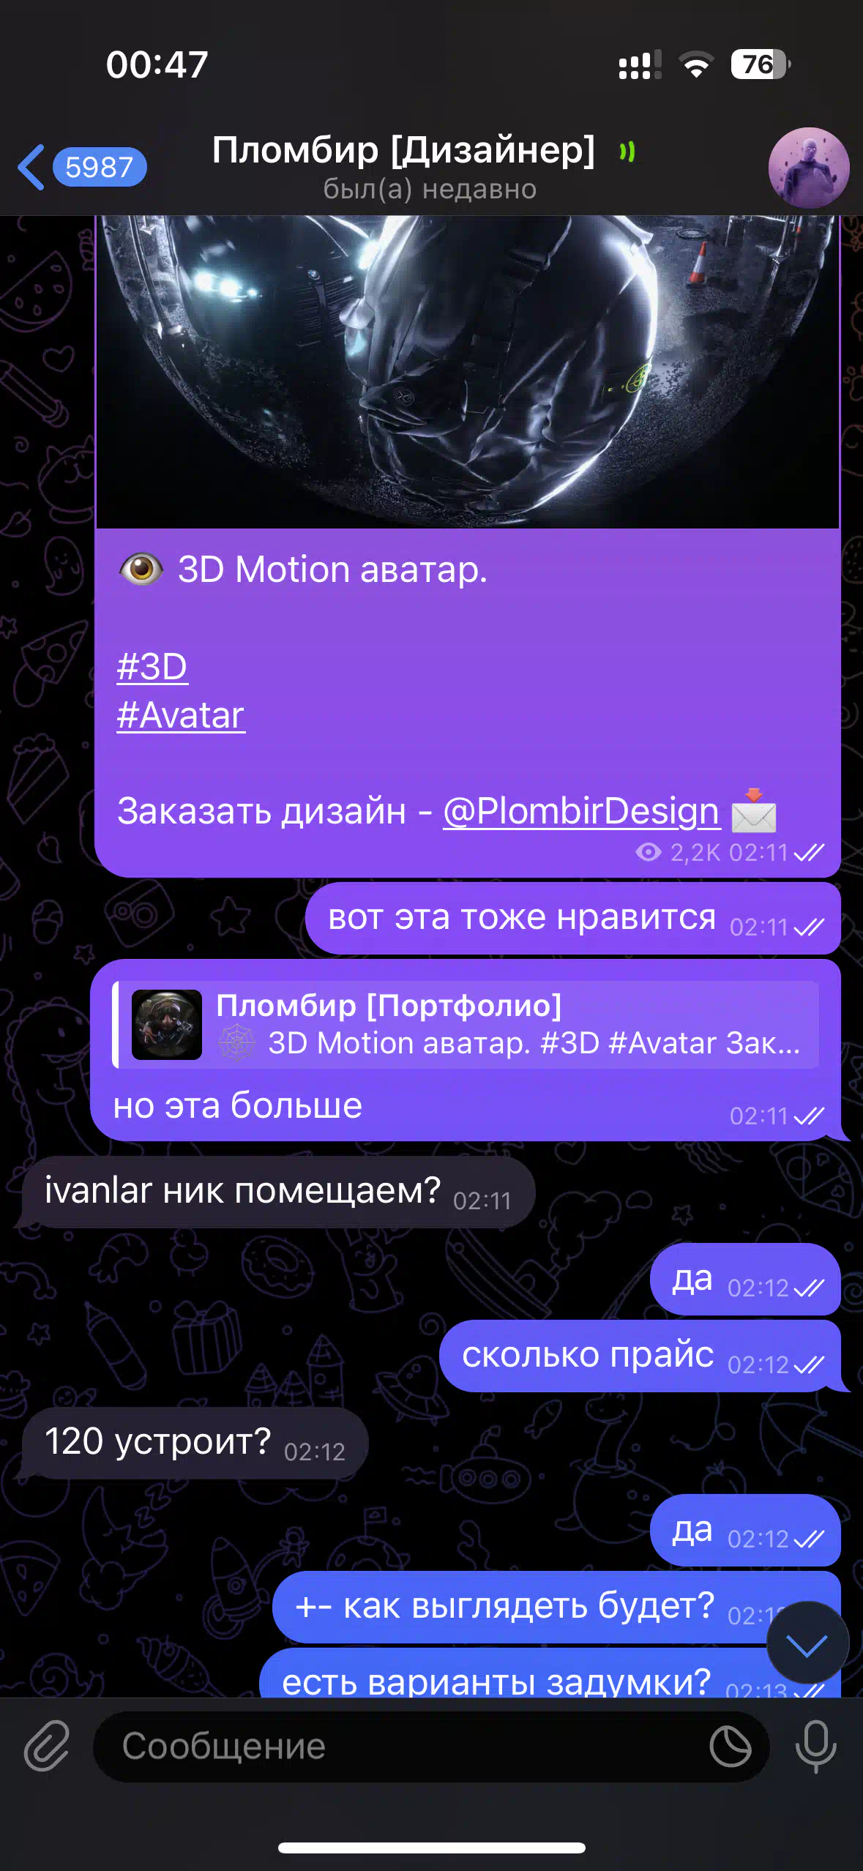Open the 3D Motion avatar image
This screenshot has height=1871, width=863.
(468, 372)
